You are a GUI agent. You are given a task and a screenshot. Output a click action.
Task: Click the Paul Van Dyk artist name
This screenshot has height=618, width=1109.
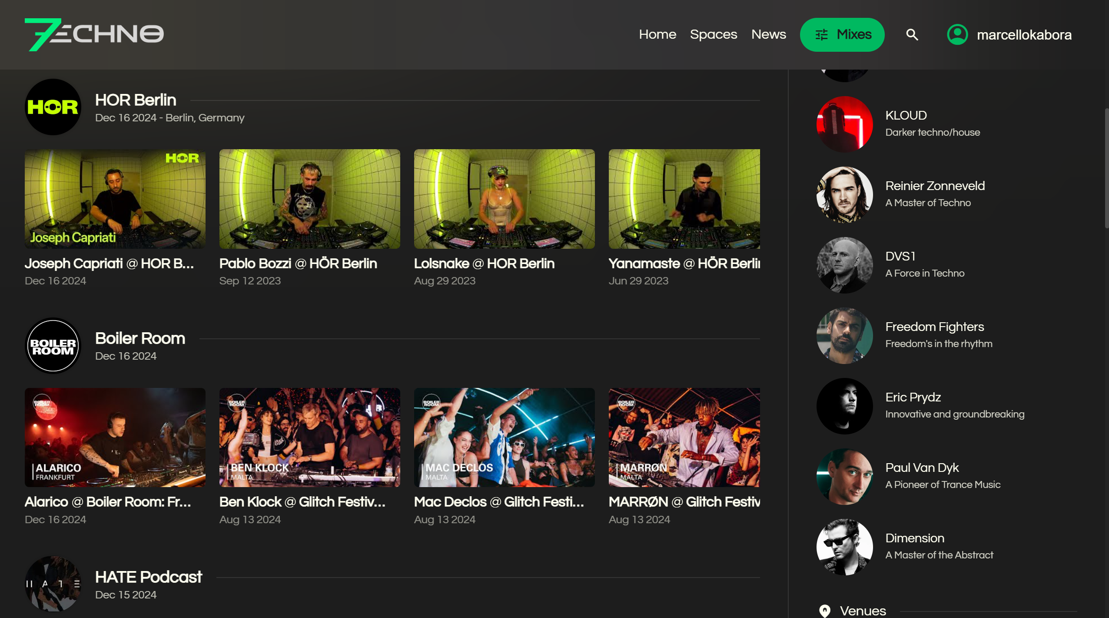point(922,468)
